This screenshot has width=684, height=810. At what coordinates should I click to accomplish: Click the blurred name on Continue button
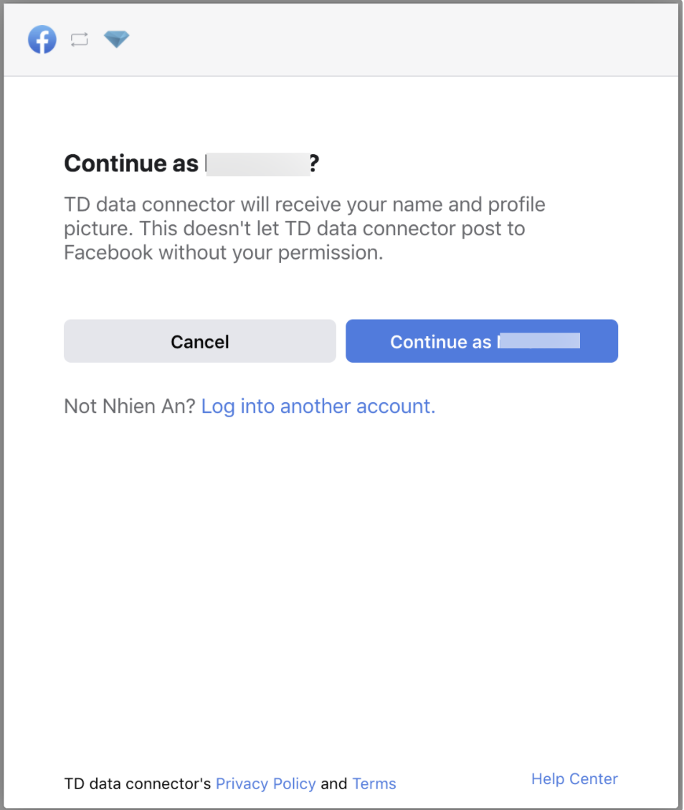coord(539,341)
